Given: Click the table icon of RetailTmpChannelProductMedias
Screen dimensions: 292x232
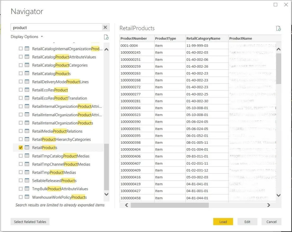Looking at the screenshot, I should (x=27, y=164).
